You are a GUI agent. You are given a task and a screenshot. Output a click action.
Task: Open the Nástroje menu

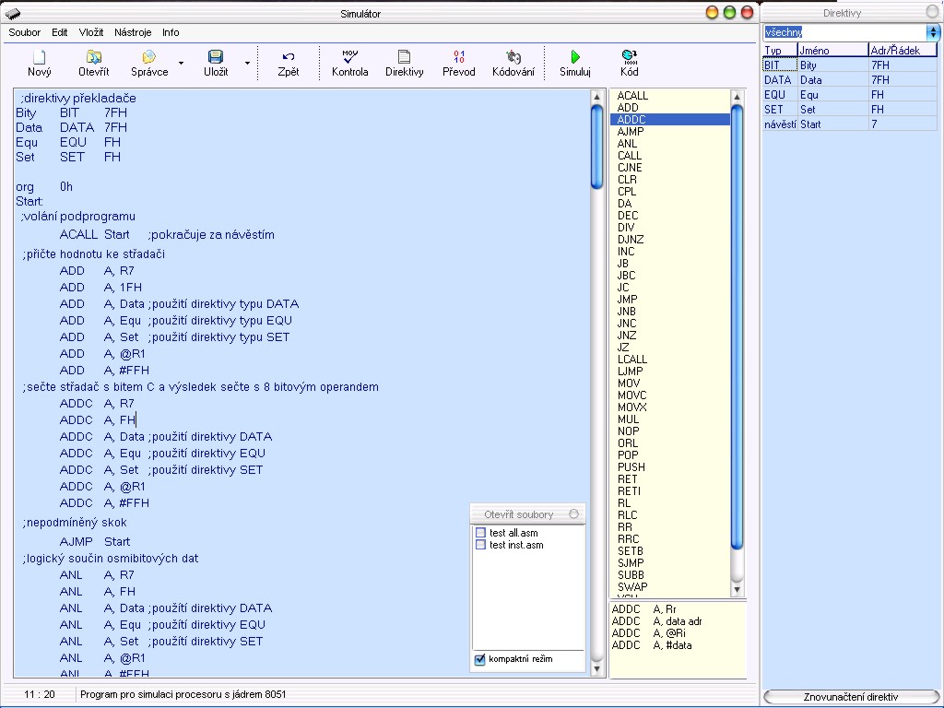coord(133,32)
